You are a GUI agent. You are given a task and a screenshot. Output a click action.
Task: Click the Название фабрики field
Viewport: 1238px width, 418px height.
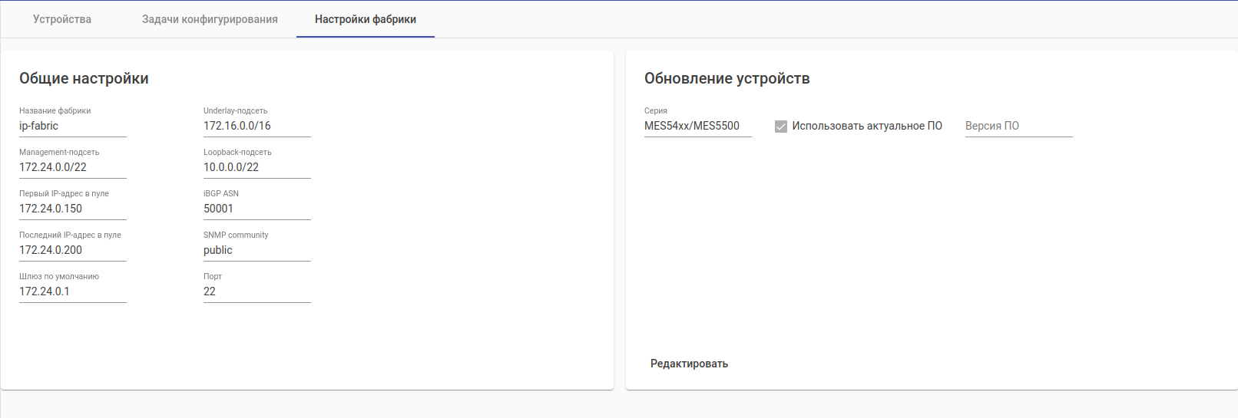tap(73, 126)
